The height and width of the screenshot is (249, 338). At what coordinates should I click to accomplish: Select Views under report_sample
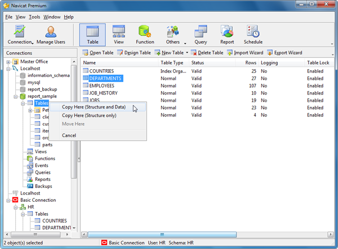click(41, 152)
